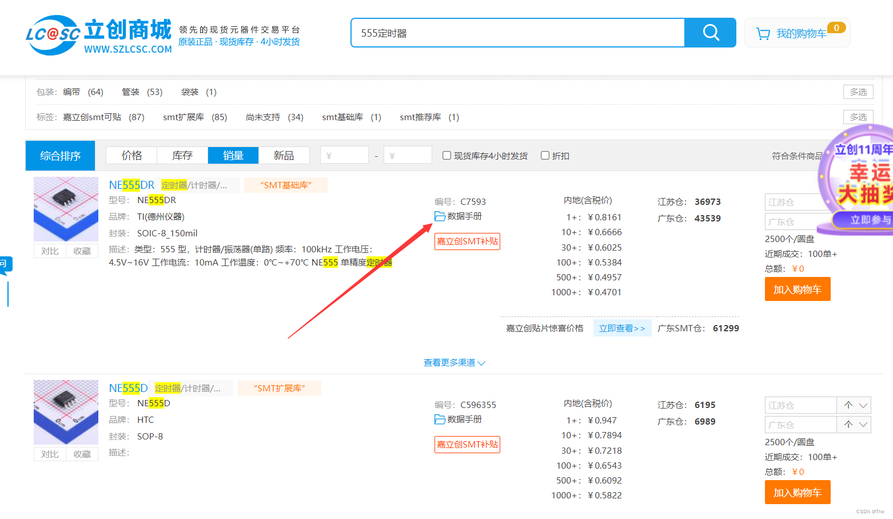Click 嘉立创SMT补贴 for NE555D

(x=467, y=445)
